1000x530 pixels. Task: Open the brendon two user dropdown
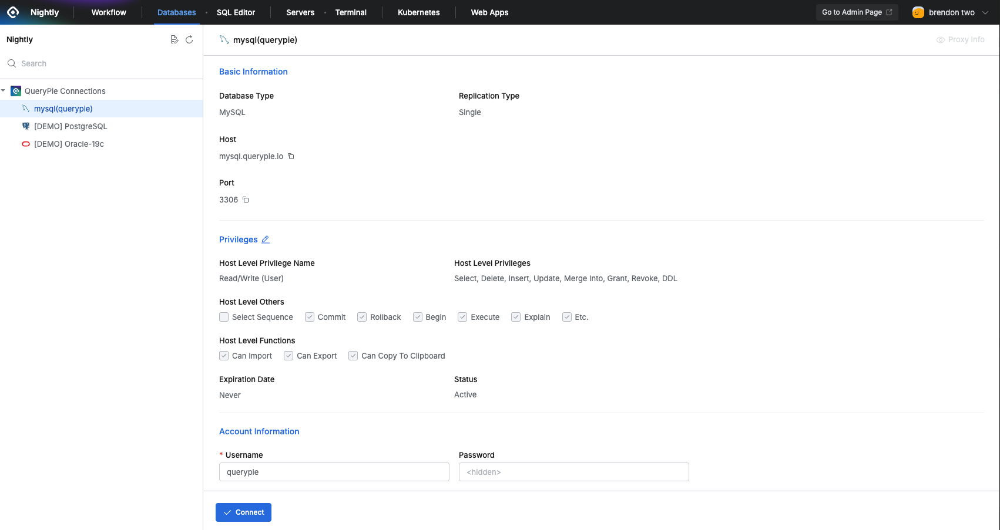985,12
